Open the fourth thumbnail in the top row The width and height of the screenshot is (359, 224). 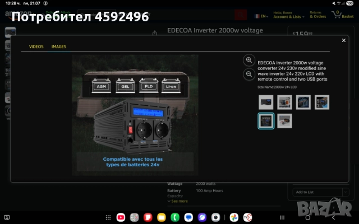point(322,102)
